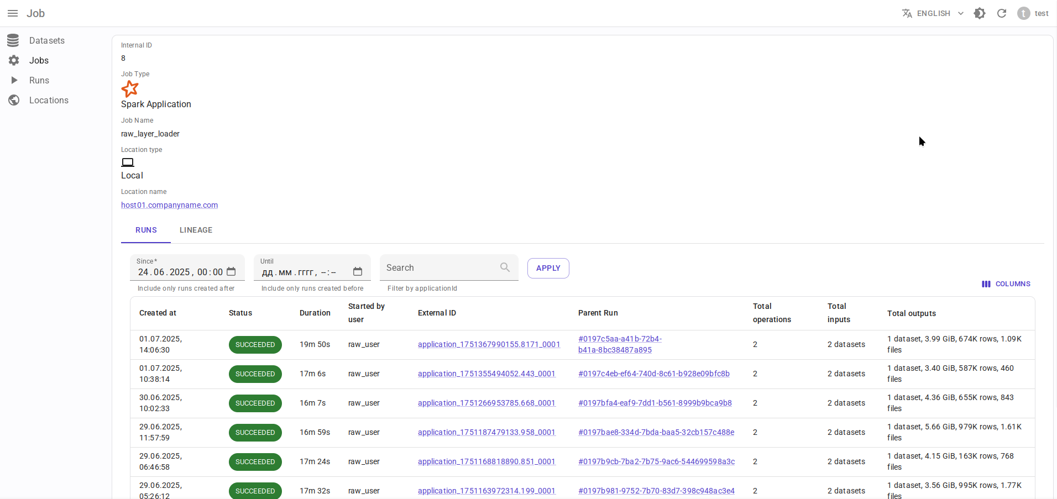
Task: Open the Until date calendar picker
Action: 358,272
